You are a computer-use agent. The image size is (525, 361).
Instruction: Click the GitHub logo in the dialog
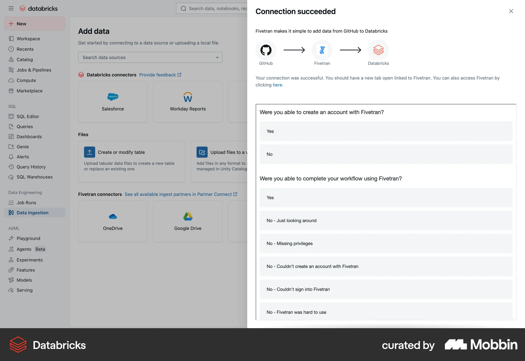(266, 50)
